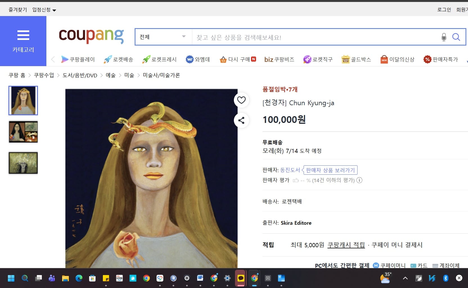Click the 100,000원 price text
Screen dimensions: 468x288
[x=284, y=120]
